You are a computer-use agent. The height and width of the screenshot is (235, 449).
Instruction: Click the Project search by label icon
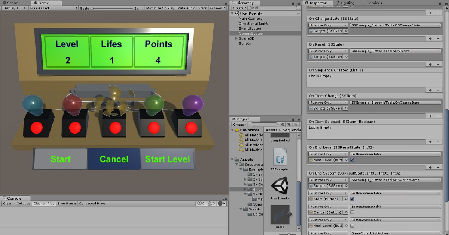click(289, 124)
